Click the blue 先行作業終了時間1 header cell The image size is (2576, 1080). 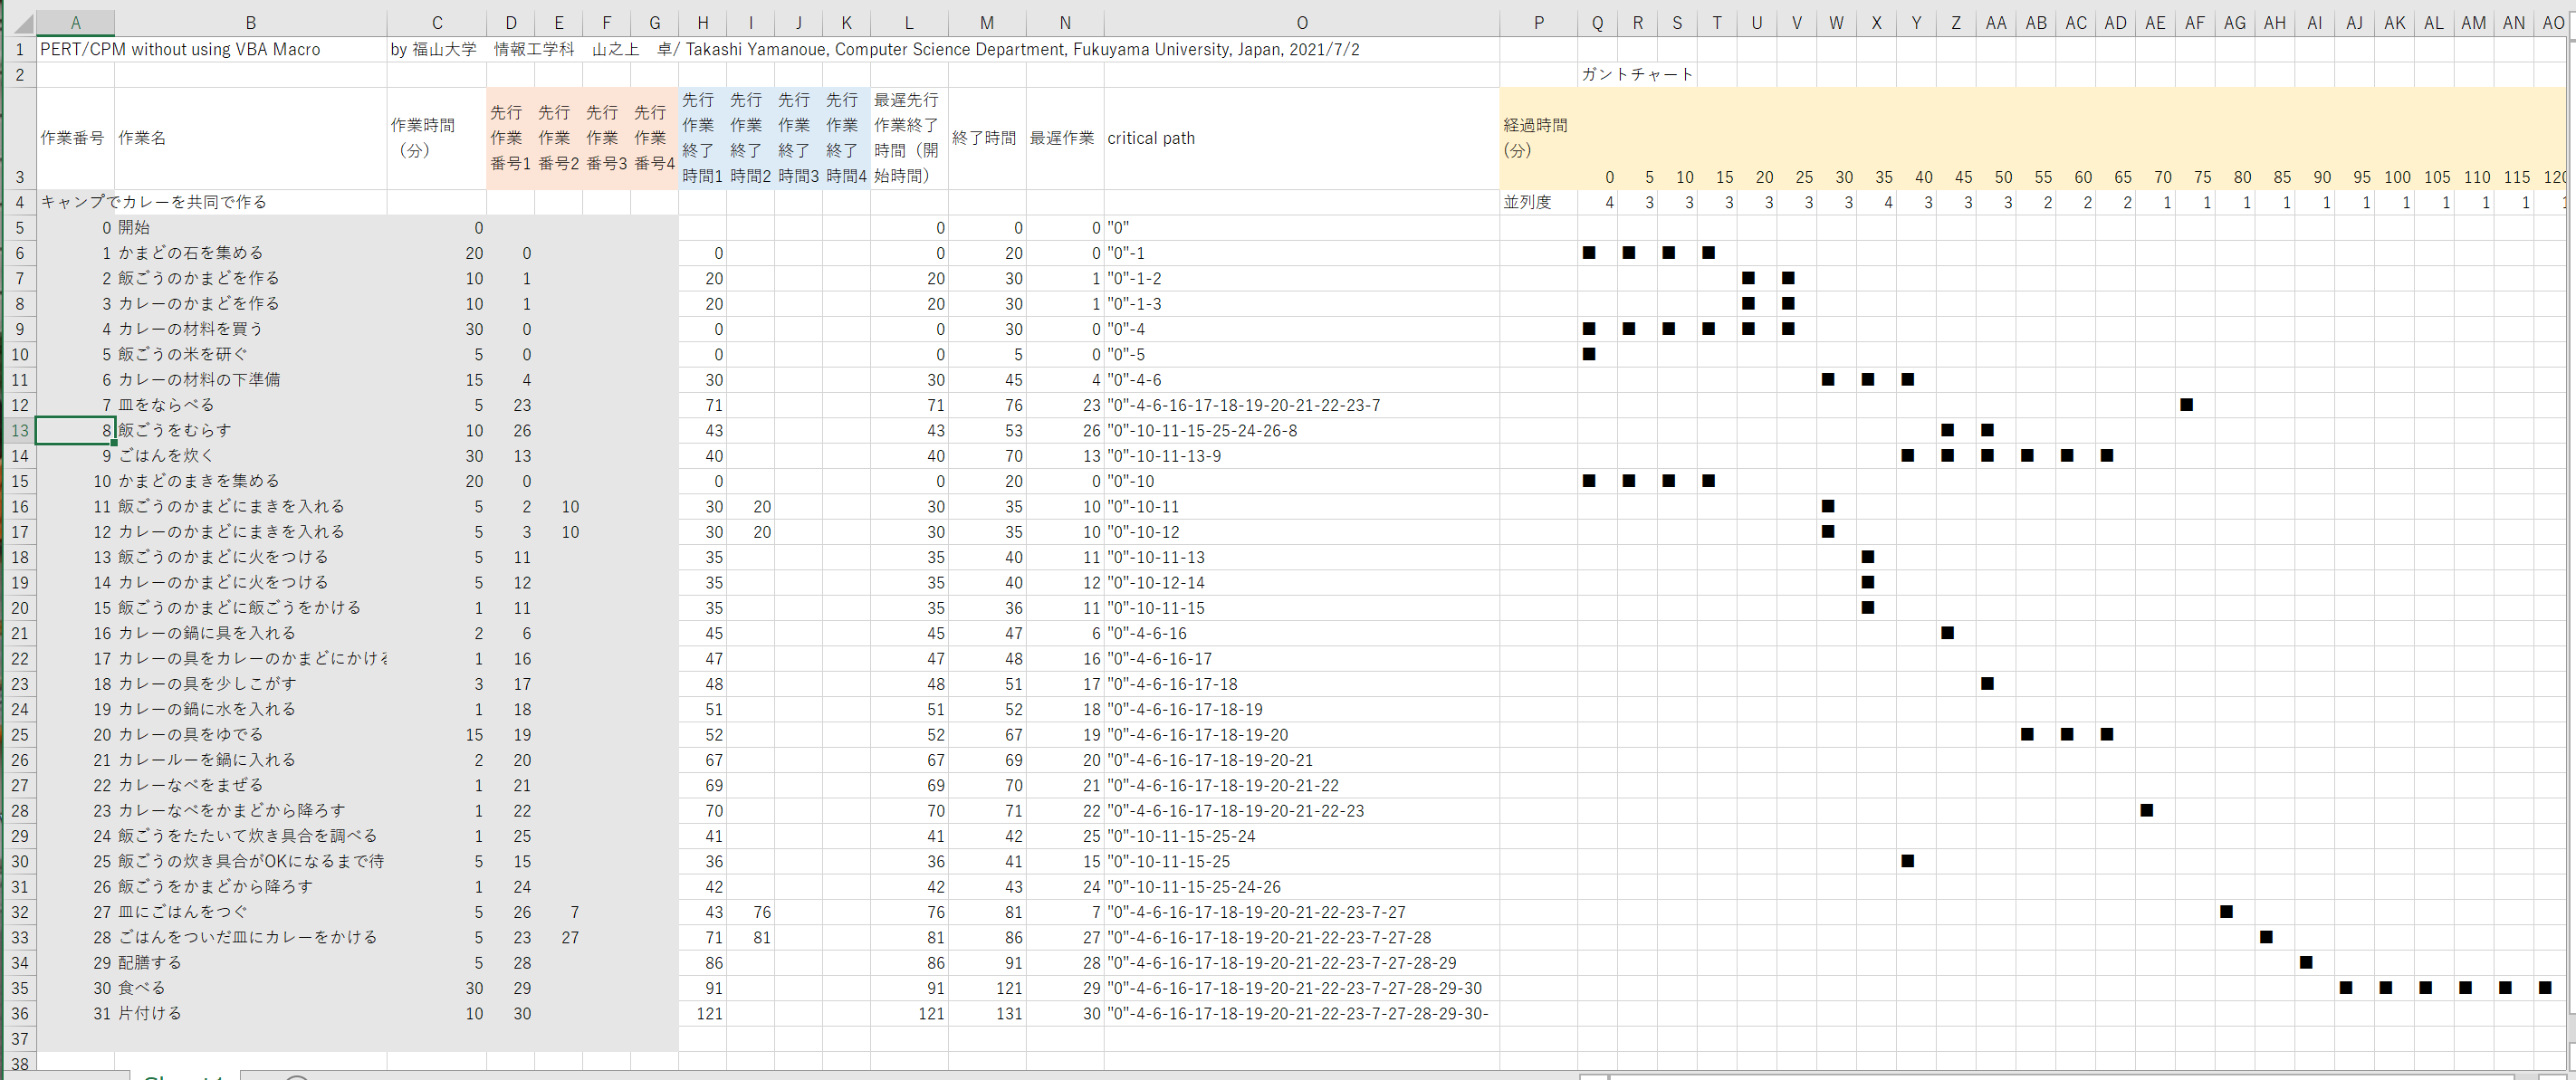[702, 138]
